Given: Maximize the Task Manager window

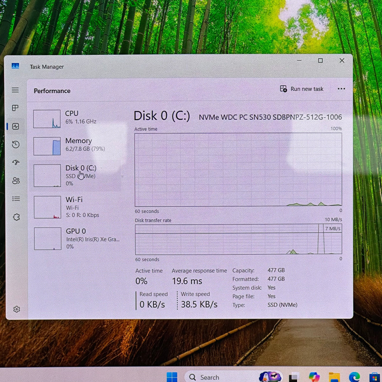Looking at the screenshot, I should tap(321, 60).
